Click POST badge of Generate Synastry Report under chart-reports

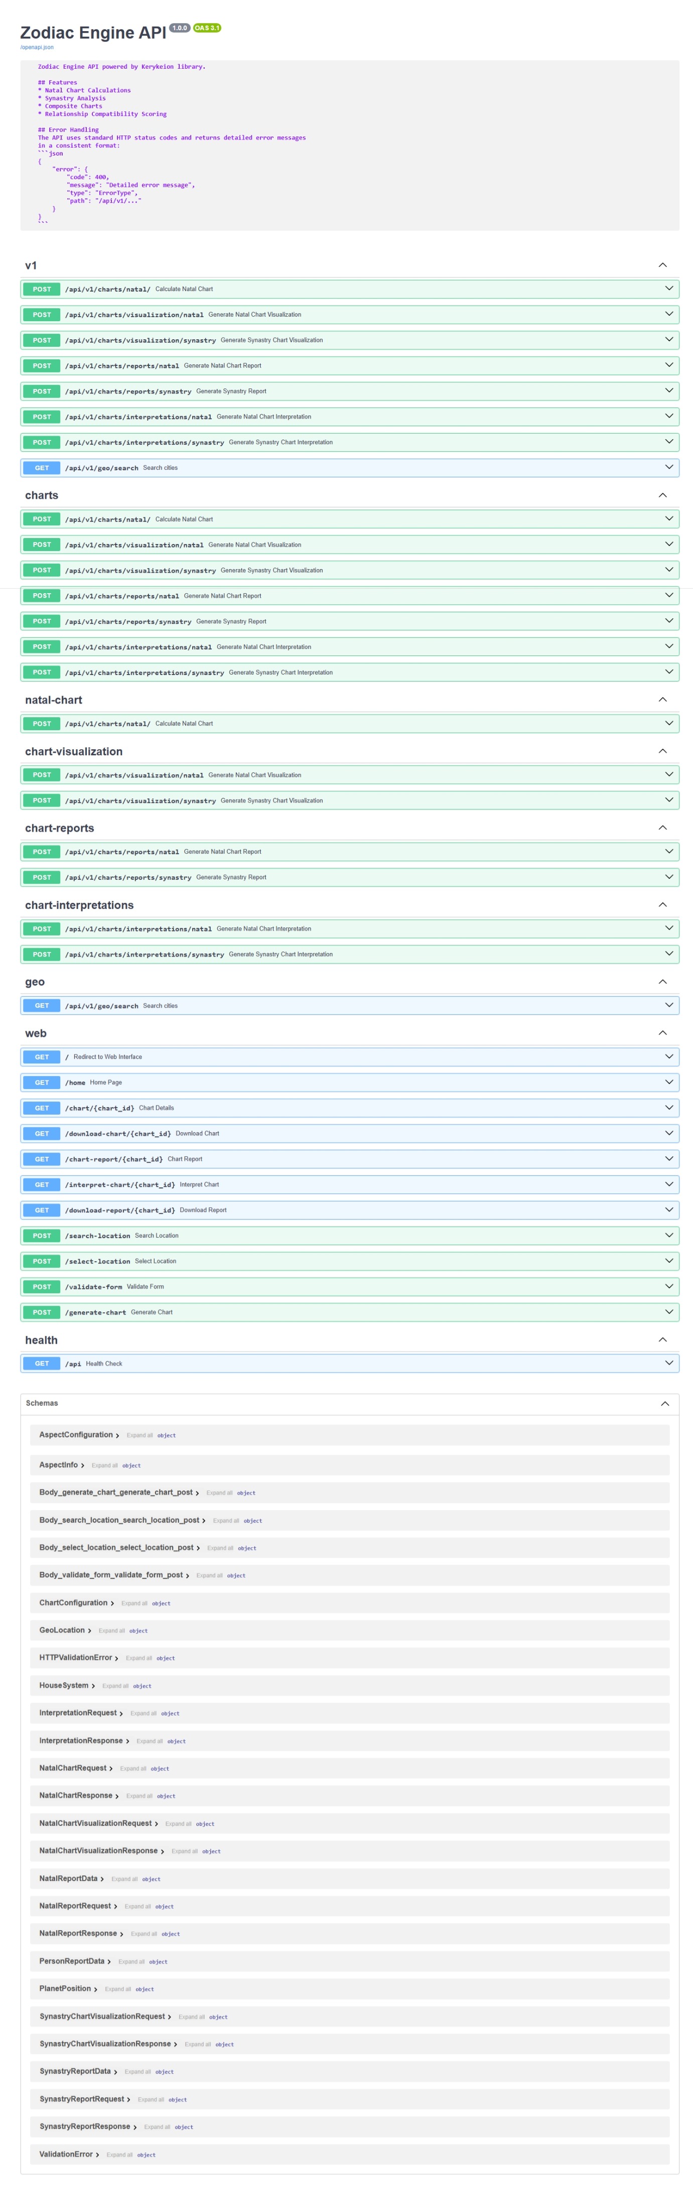[x=42, y=877]
